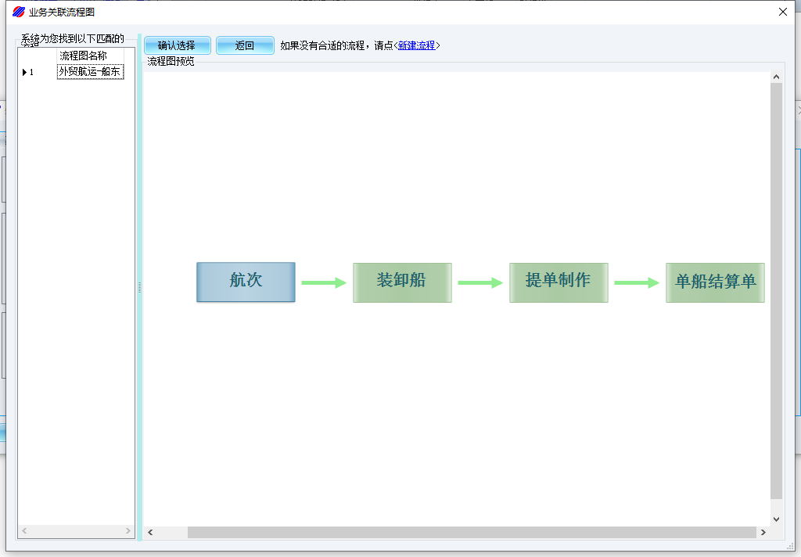Click the row 1 indicator arrow
This screenshot has width=801, height=557.
tap(25, 72)
